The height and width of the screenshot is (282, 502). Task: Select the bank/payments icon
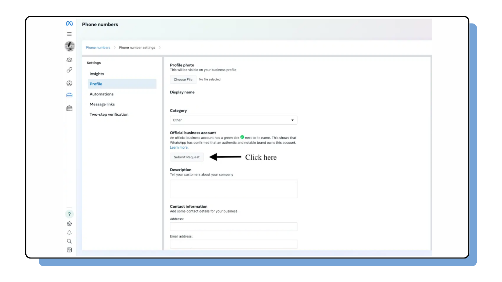[69, 108]
